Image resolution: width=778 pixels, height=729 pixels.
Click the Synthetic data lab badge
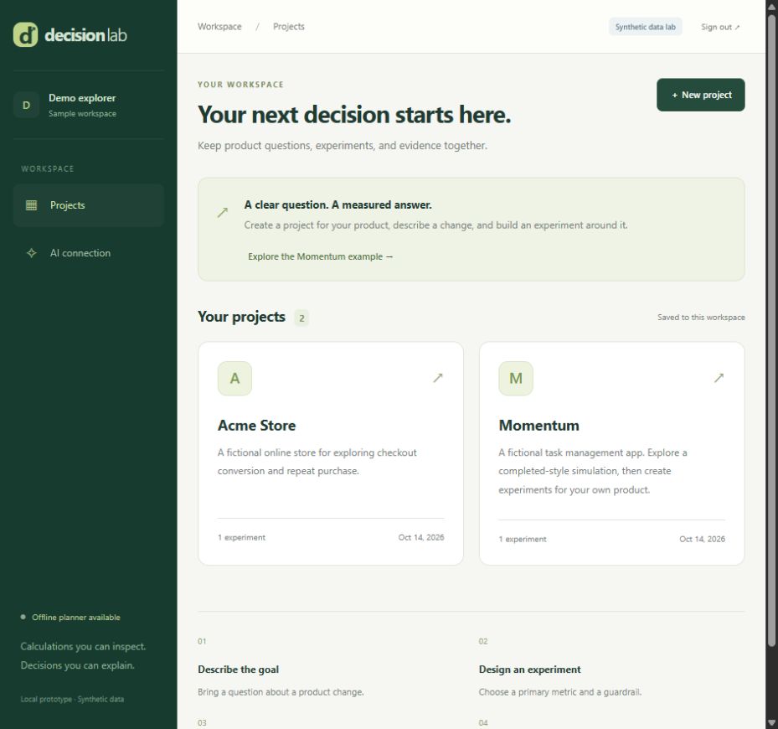point(646,27)
